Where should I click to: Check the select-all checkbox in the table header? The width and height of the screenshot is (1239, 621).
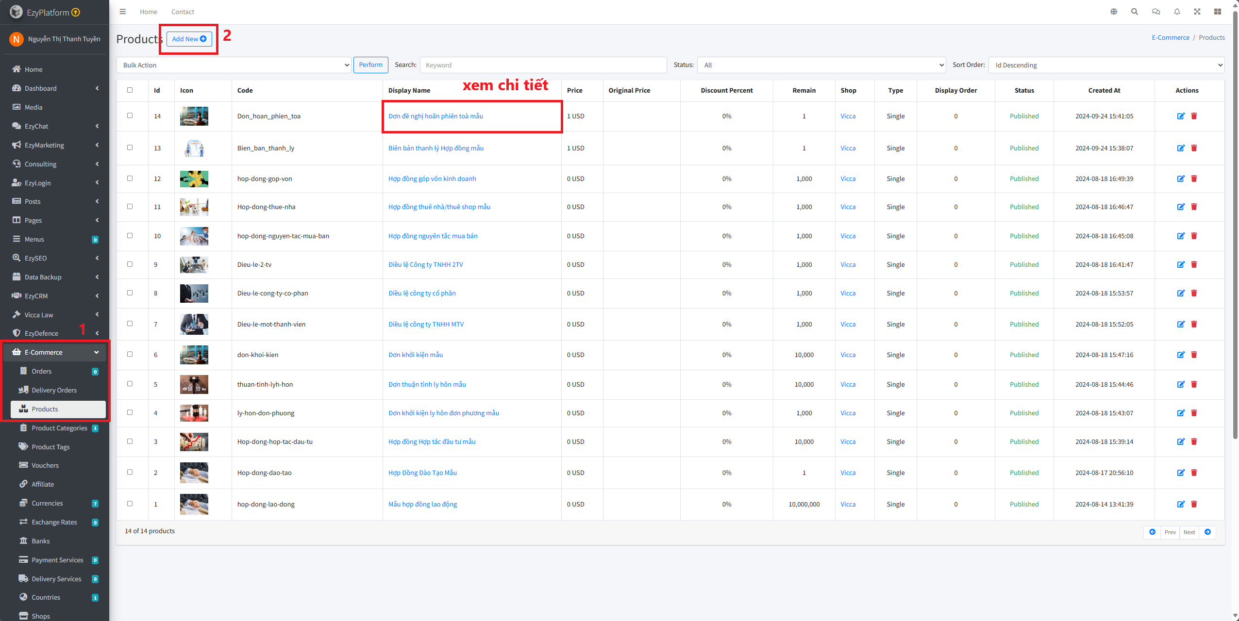(x=130, y=90)
